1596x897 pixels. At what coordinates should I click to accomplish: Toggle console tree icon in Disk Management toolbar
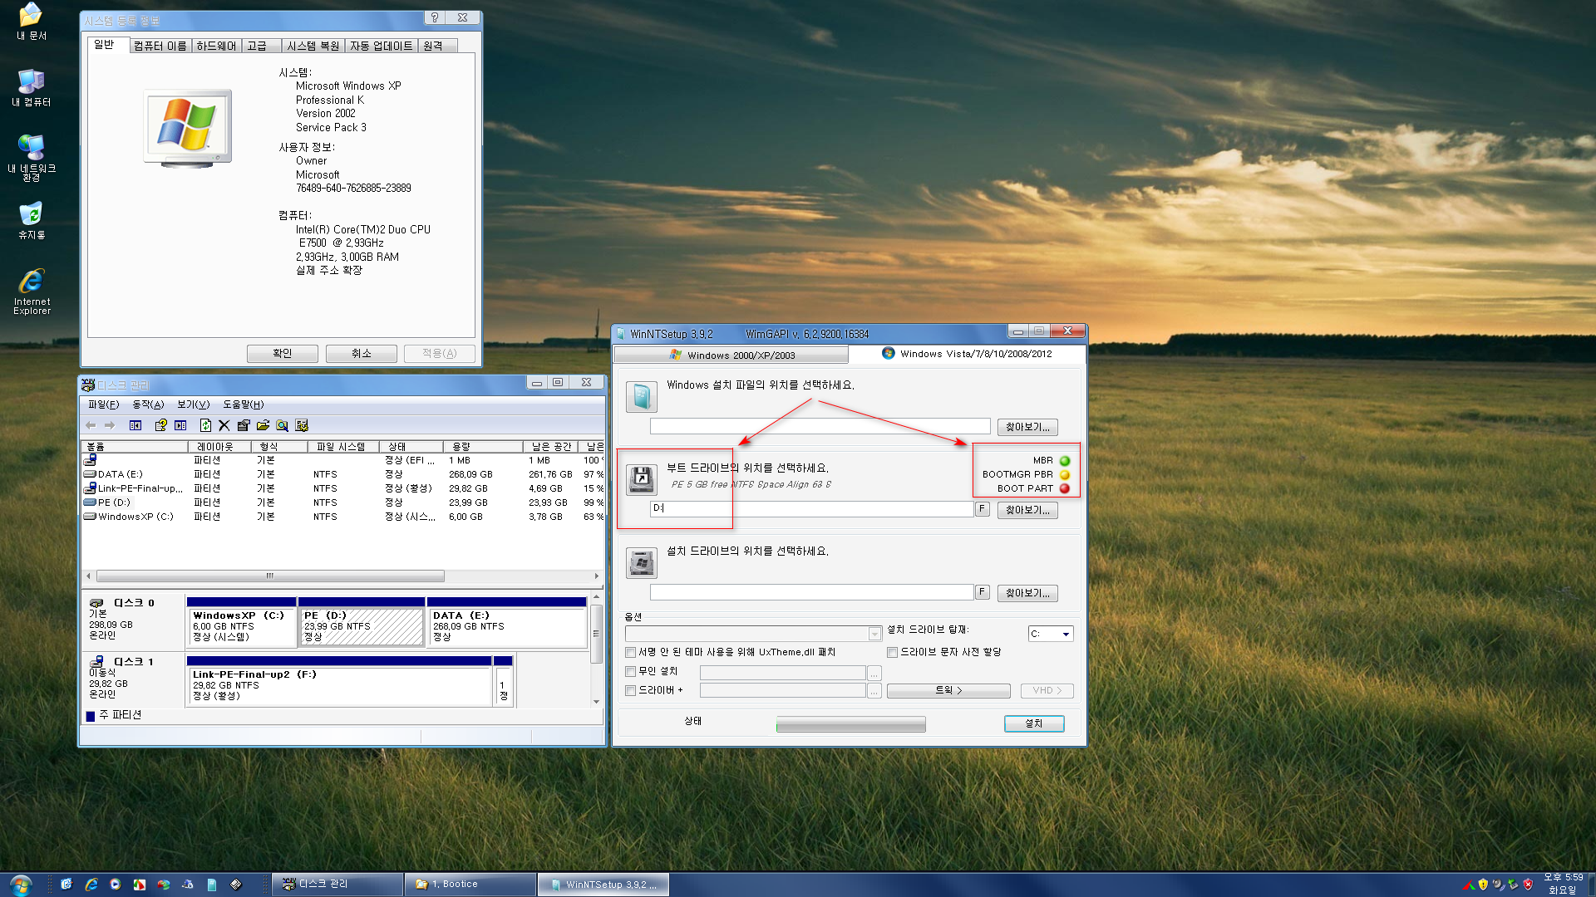[x=135, y=425]
